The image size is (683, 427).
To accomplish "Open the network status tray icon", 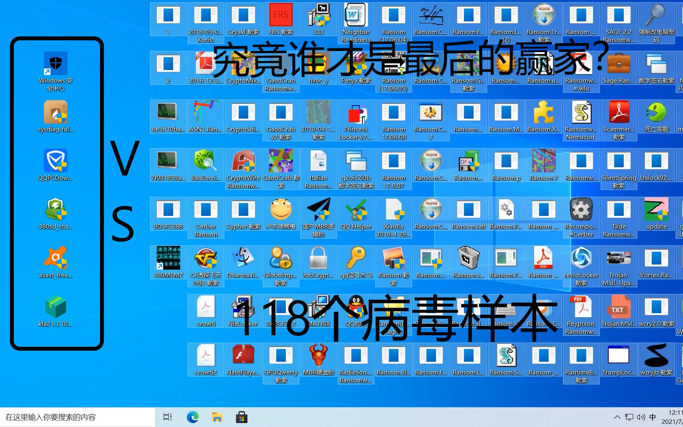I will [629, 417].
